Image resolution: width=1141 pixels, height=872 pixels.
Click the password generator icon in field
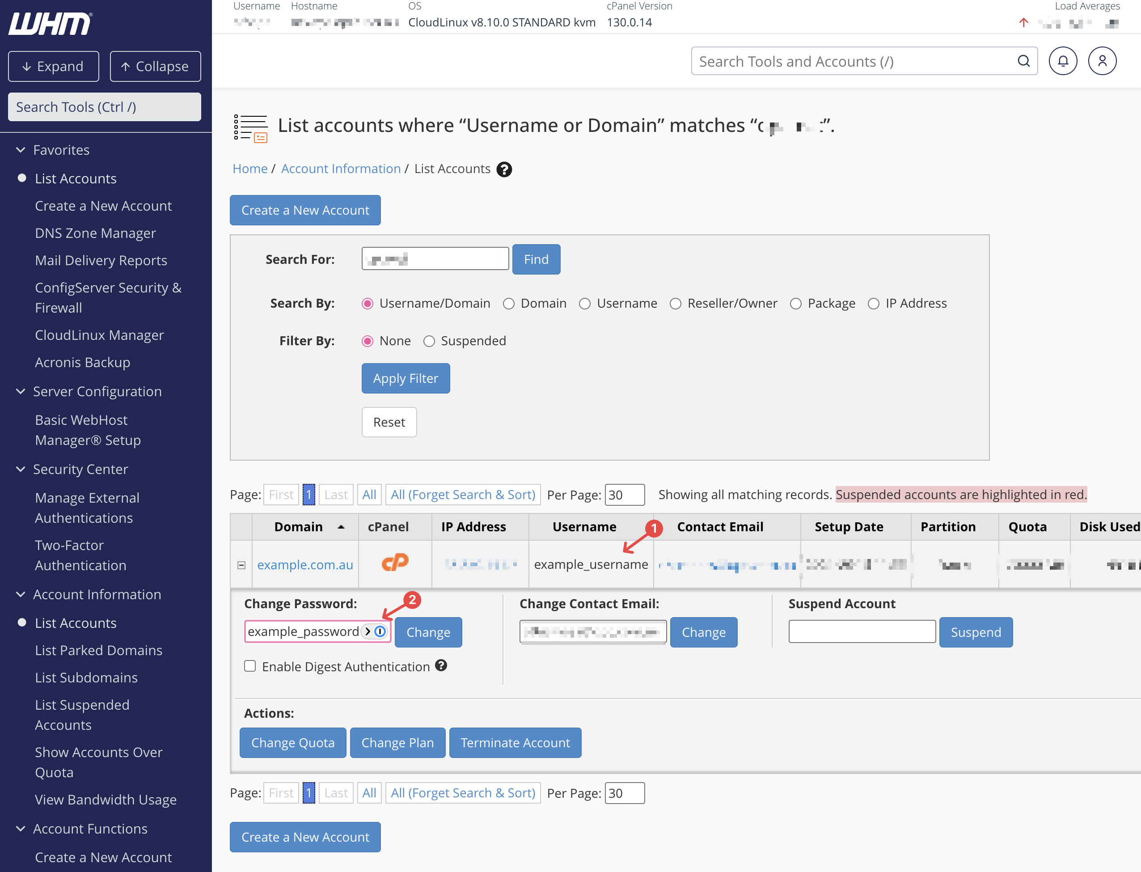(x=380, y=631)
